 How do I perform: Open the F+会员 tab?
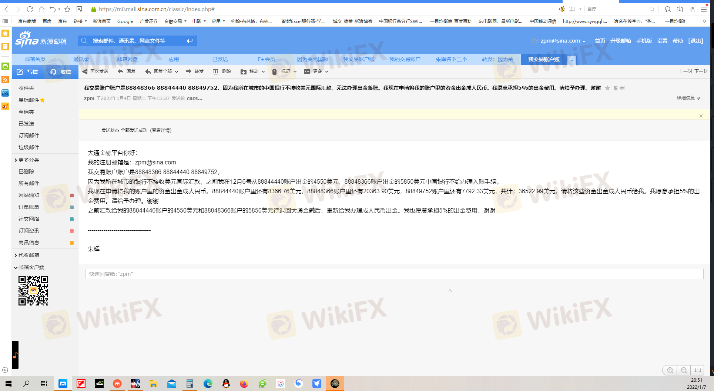point(266,59)
